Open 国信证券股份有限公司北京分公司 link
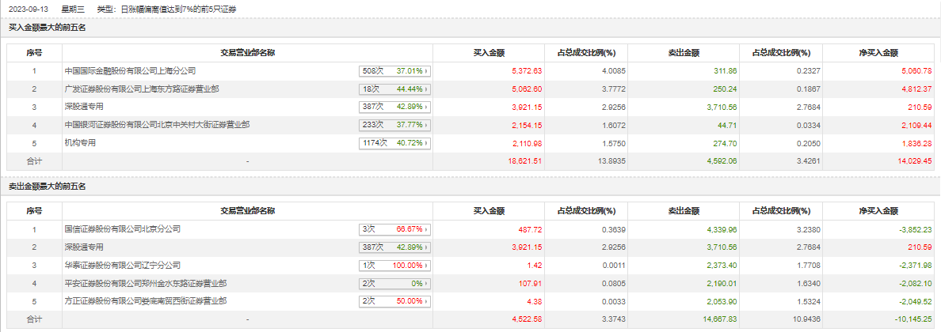The image size is (941, 332). pos(122,229)
